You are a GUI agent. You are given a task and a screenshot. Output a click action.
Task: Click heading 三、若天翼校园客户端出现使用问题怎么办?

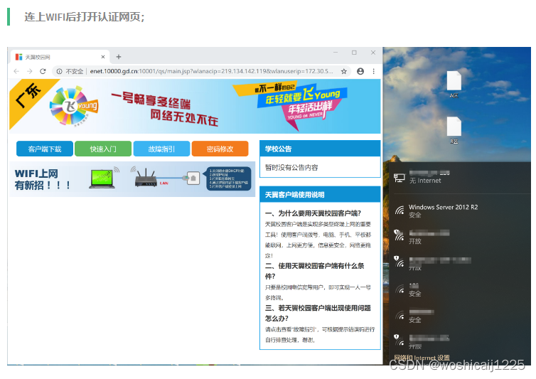point(318,313)
